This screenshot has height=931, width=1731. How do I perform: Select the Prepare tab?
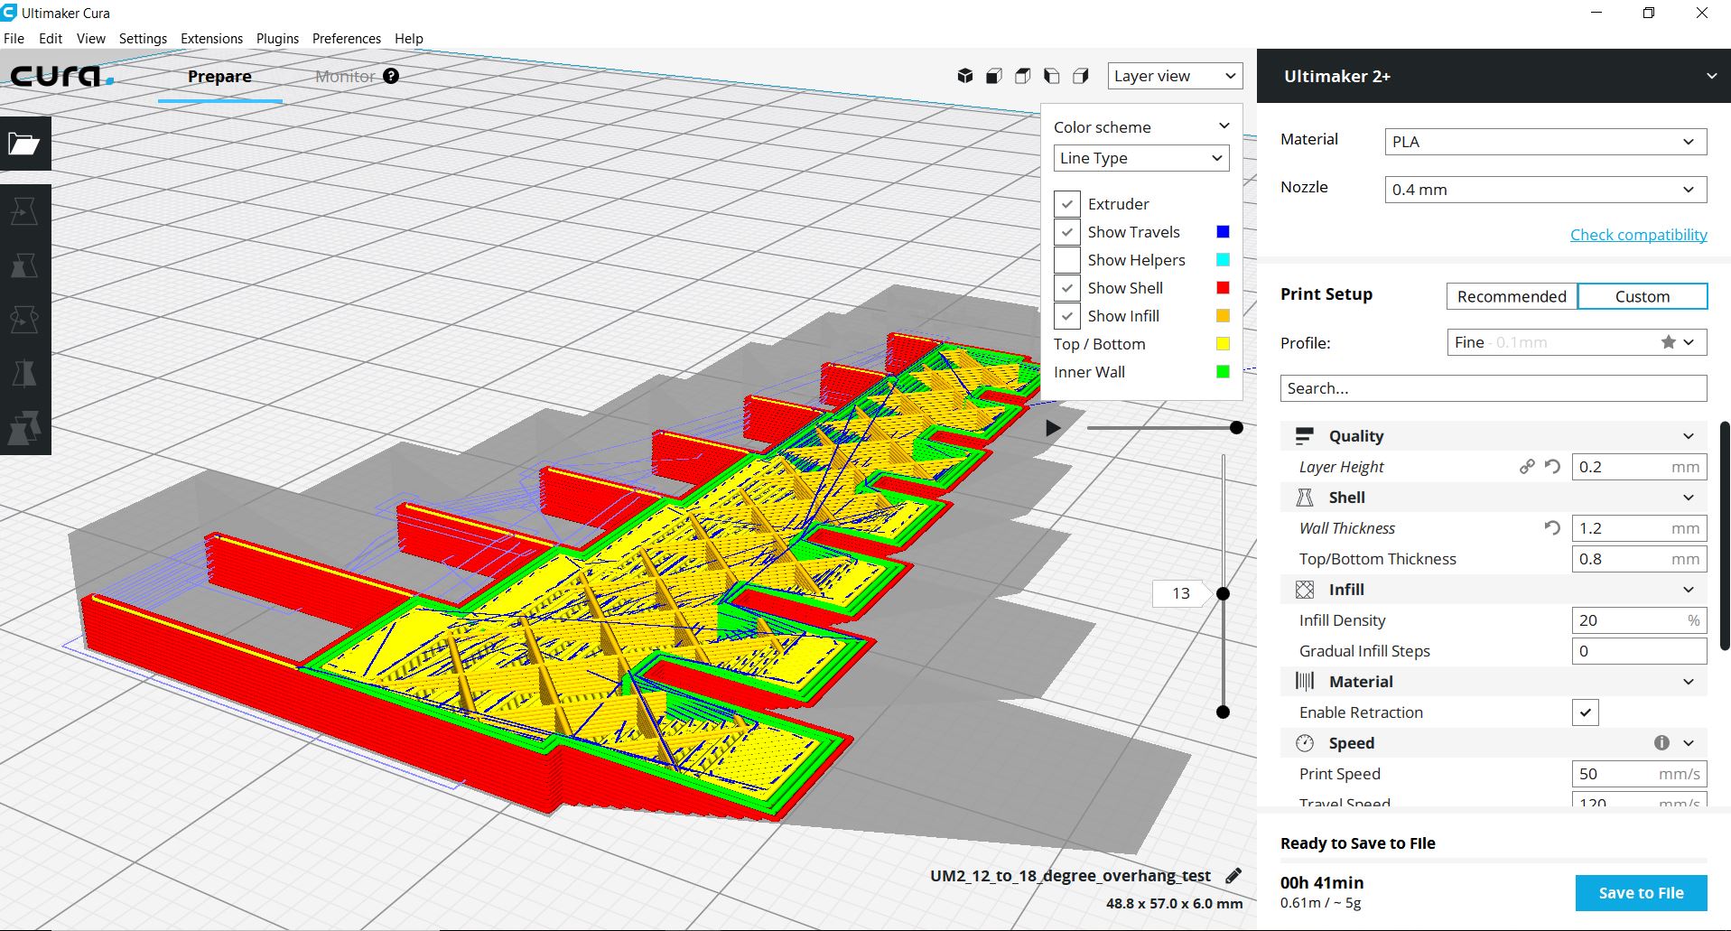[219, 76]
